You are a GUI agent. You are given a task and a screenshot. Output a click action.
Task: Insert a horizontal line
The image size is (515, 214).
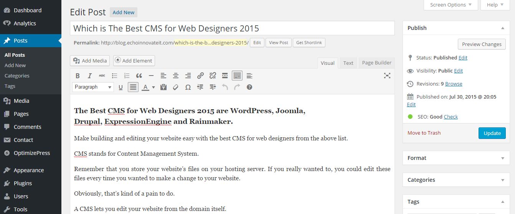[151, 76]
